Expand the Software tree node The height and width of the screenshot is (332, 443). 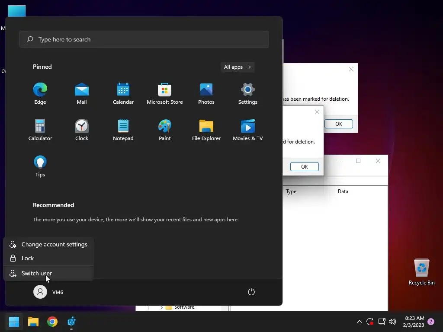point(161,307)
